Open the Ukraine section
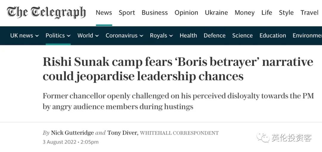 point(216,13)
